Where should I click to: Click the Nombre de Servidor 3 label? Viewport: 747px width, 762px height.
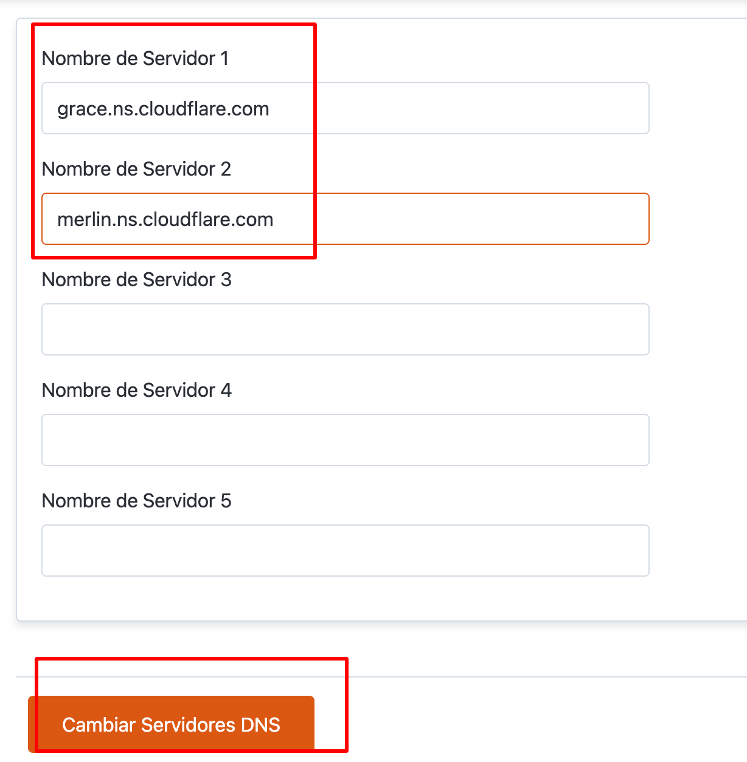point(136,280)
